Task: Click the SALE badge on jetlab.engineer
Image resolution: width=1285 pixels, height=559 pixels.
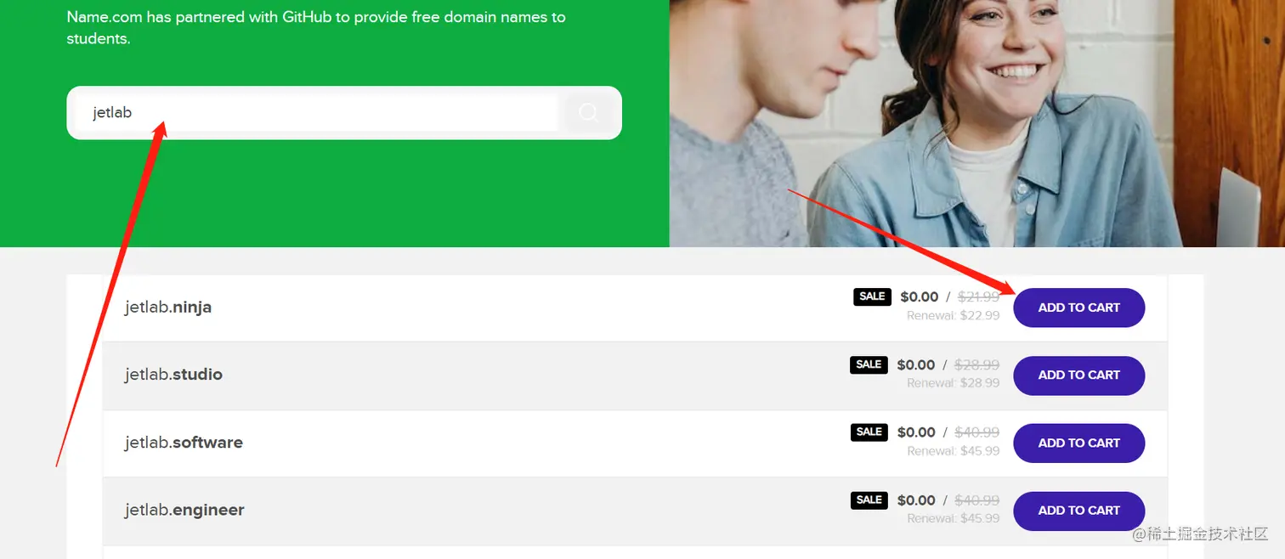Action: coord(869,500)
